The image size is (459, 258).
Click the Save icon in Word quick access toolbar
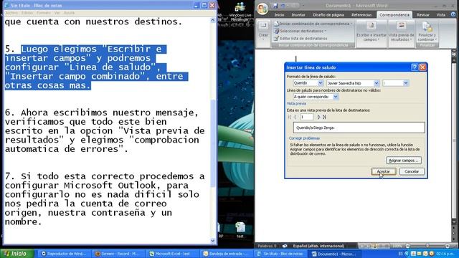[x=275, y=6]
